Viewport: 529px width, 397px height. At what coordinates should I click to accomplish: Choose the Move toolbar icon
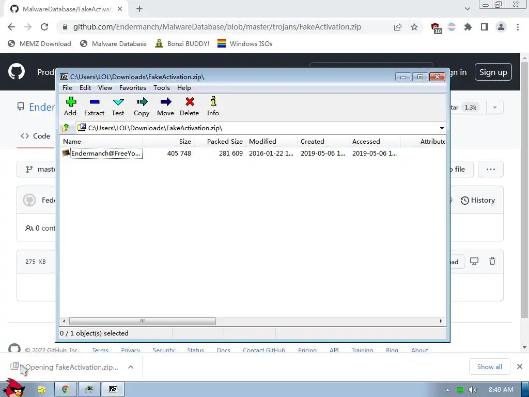click(x=165, y=106)
